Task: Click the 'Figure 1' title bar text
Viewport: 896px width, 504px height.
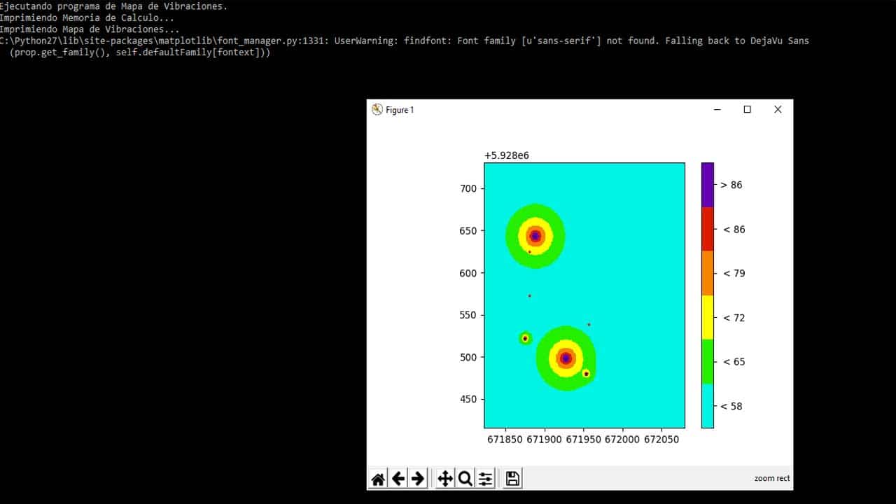Action: 400,110
